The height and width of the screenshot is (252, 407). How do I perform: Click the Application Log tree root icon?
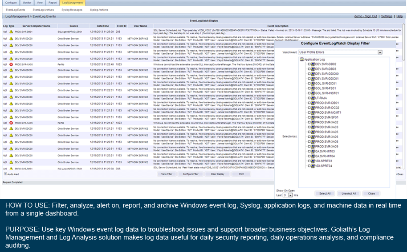(x=301, y=59)
